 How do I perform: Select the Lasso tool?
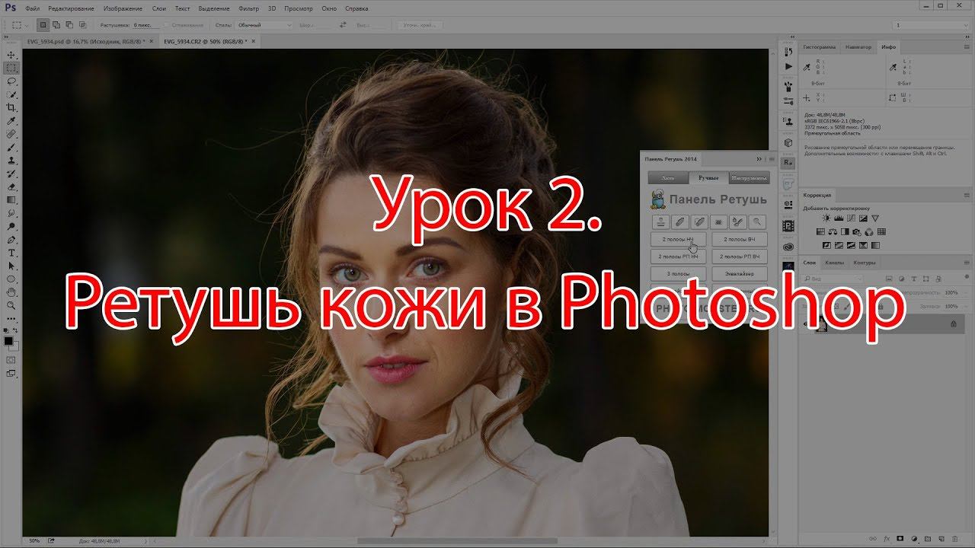[x=11, y=81]
